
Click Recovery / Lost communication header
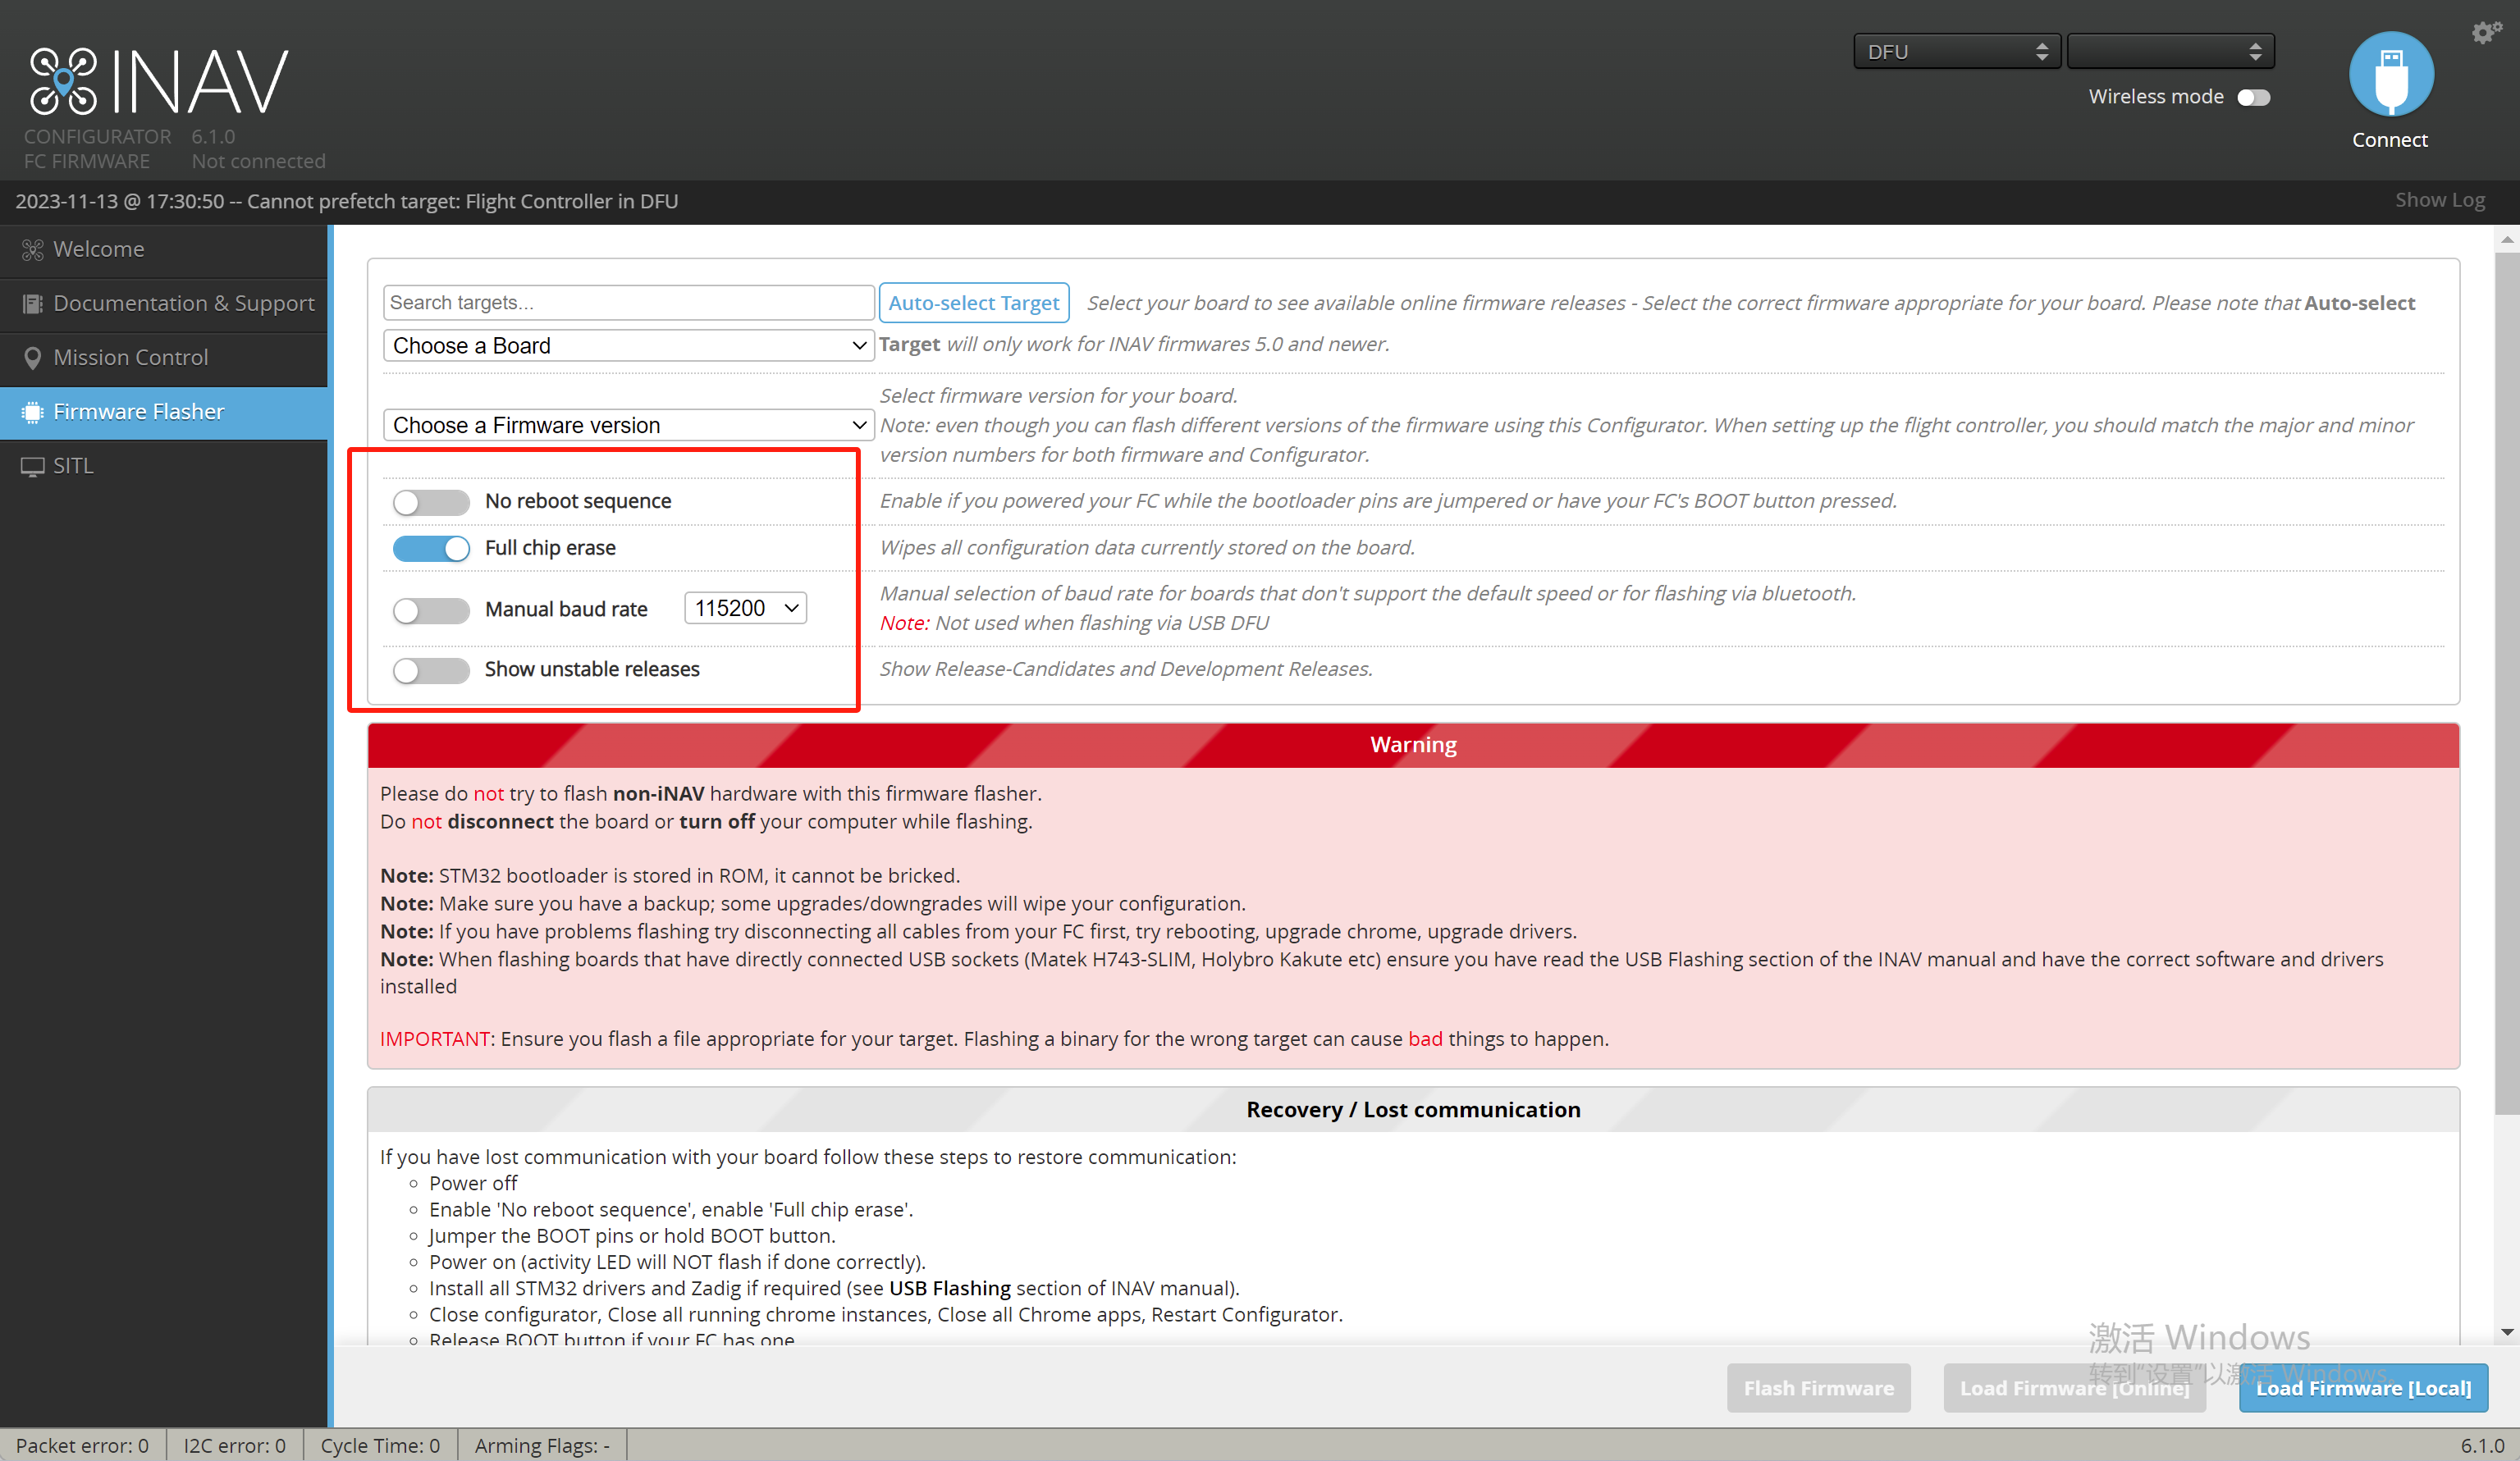point(1413,1110)
